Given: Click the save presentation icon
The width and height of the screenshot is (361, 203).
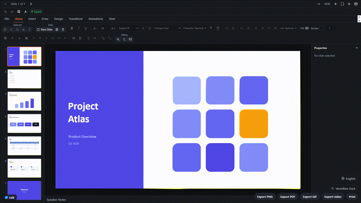Looking at the screenshot, I should [x=19, y=12].
